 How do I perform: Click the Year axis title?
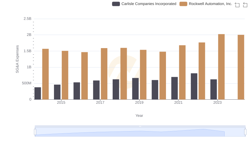click(x=139, y=116)
